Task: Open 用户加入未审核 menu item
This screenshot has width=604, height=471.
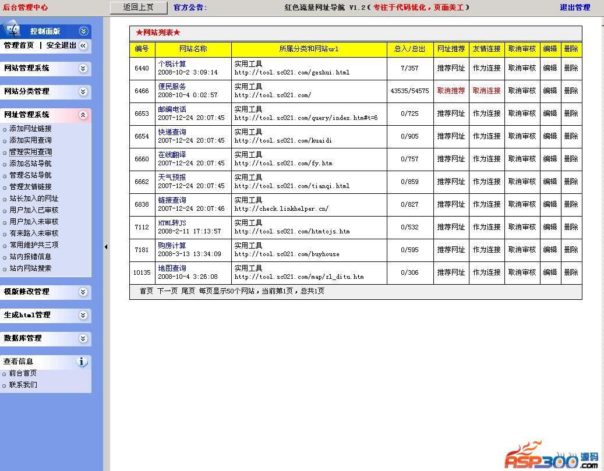Action: (x=34, y=221)
